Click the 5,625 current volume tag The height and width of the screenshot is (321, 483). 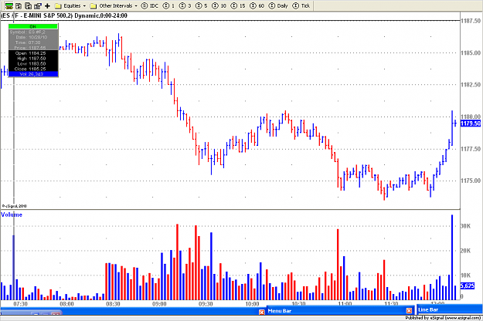tap(468, 286)
